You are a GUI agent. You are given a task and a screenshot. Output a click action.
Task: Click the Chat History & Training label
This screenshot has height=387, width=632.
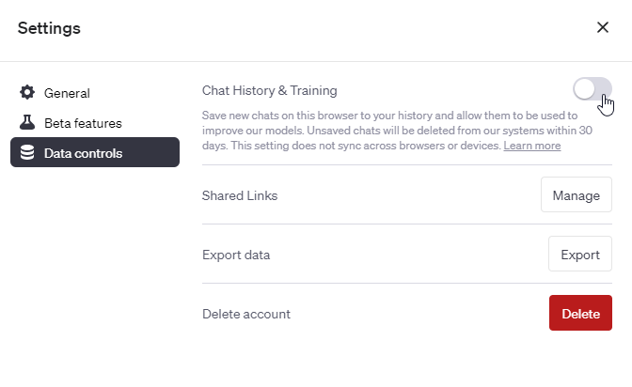(269, 91)
